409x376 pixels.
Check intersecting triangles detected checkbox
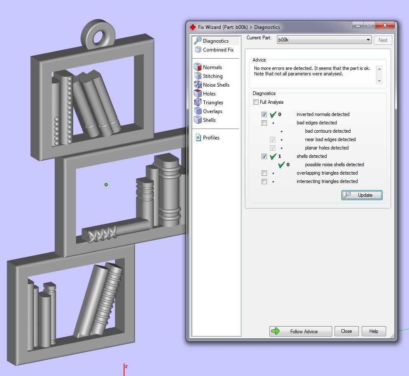(x=264, y=181)
